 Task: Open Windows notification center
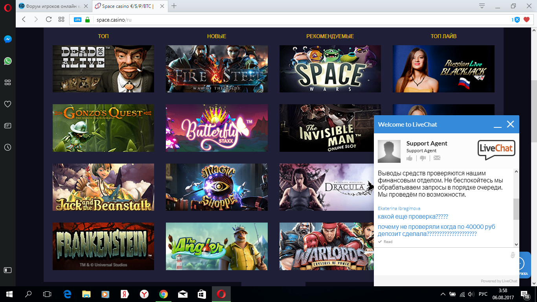[524, 294]
